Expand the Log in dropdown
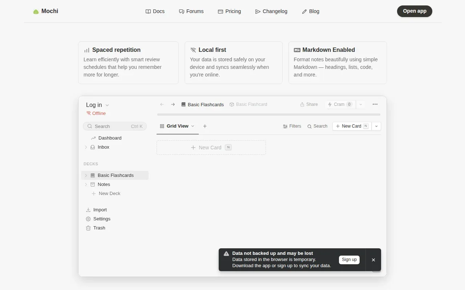 click(x=98, y=105)
